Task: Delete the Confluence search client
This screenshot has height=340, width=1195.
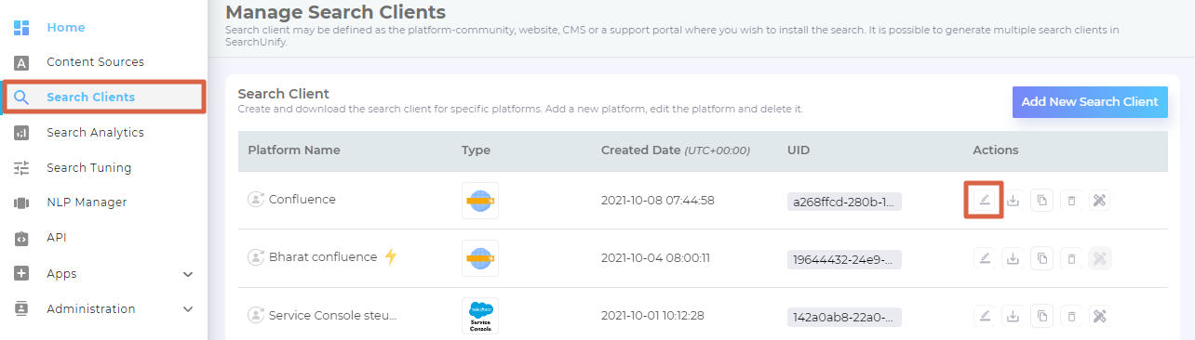Action: 1071,200
